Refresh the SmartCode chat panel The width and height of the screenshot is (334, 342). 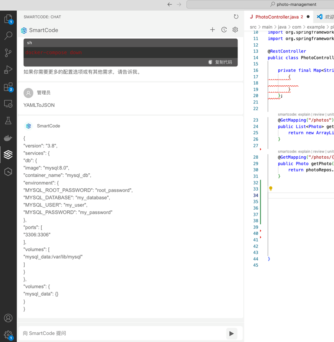pos(236,17)
